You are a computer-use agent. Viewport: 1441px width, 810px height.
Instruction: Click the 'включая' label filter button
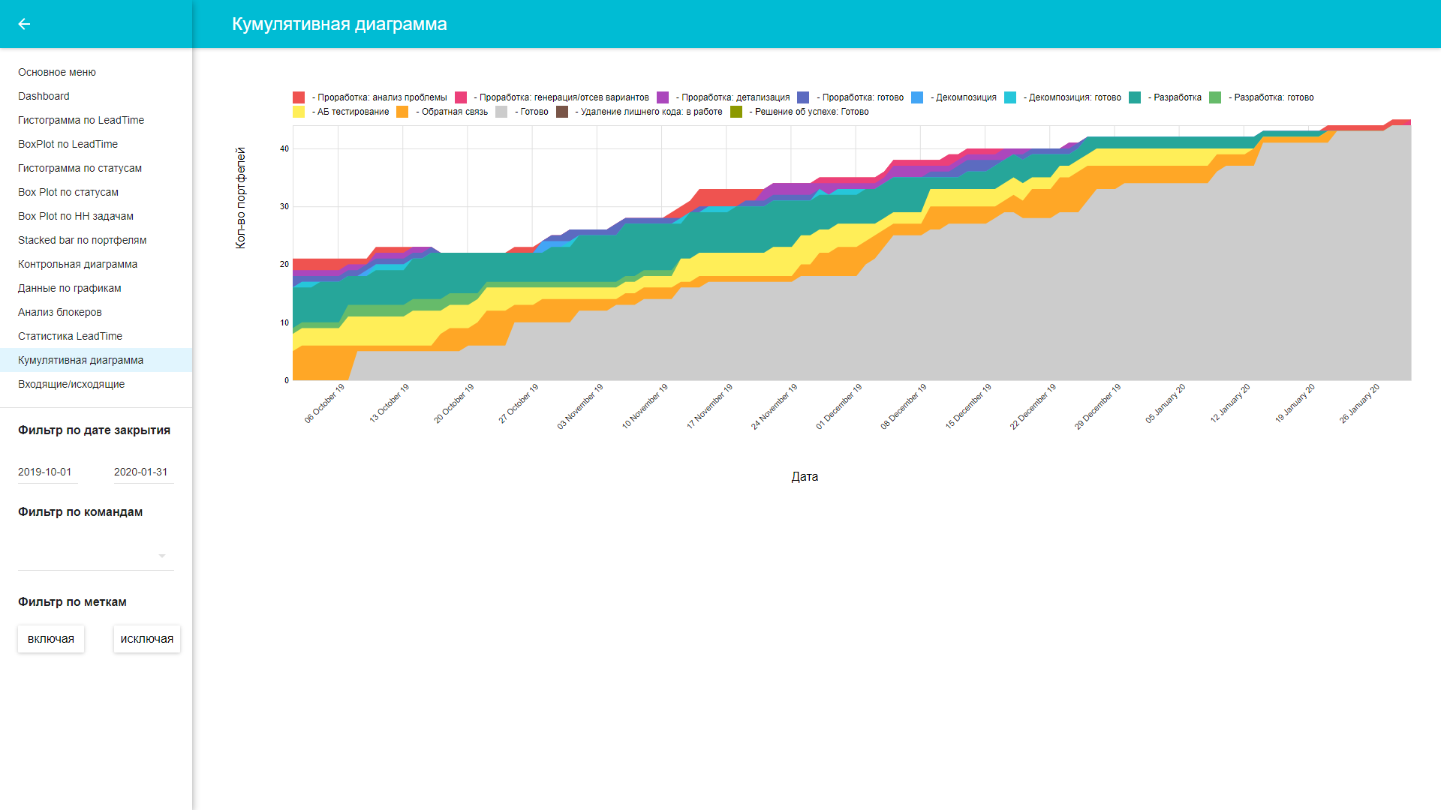(51, 639)
